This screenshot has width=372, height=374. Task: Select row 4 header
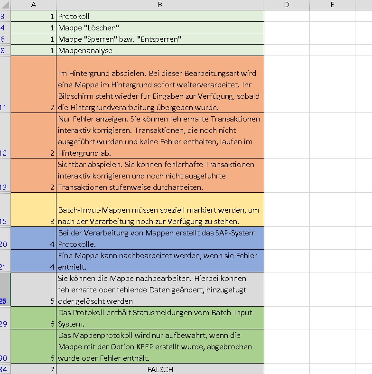[5, 28]
